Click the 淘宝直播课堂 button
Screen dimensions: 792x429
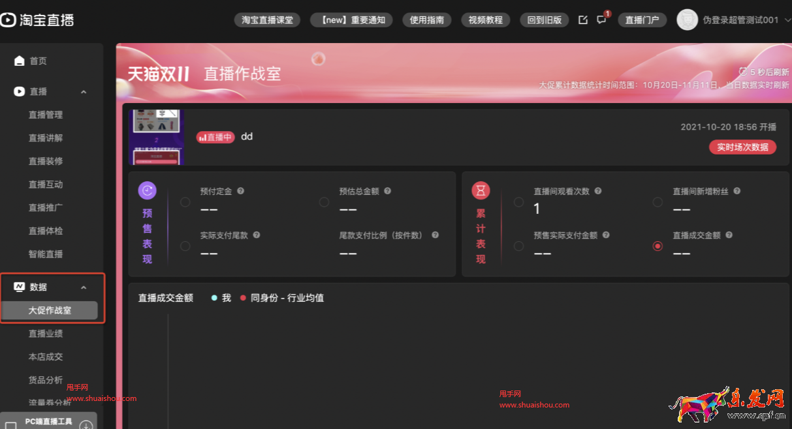(267, 20)
